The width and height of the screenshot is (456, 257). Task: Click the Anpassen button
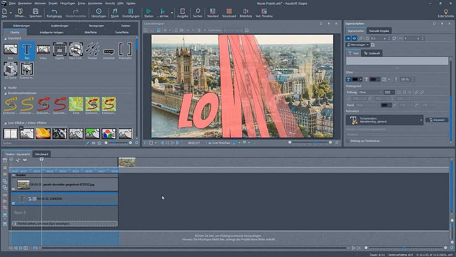[x=437, y=120]
